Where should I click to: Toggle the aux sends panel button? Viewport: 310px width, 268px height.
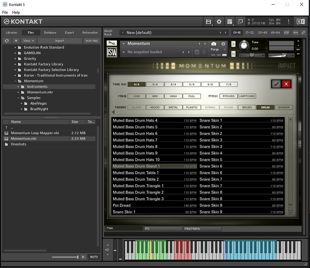(296, 33)
